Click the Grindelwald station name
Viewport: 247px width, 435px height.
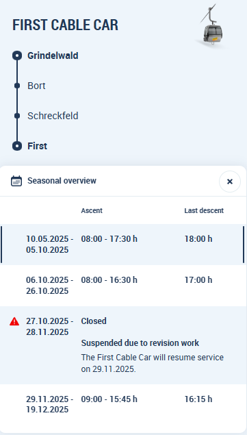click(53, 55)
